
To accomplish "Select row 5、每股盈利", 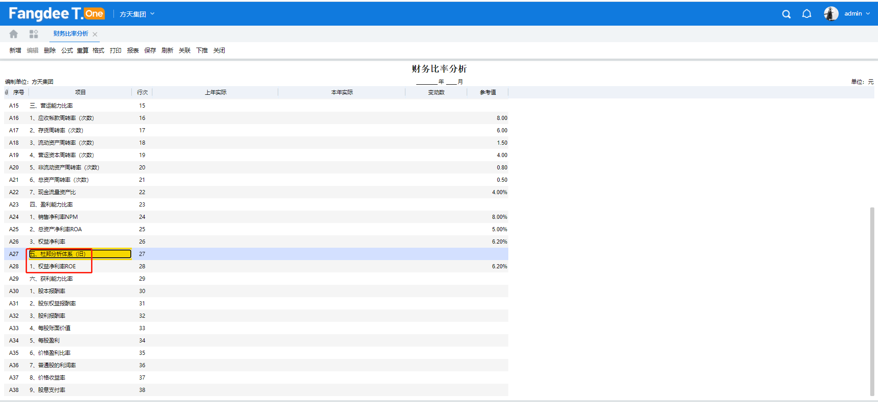I will [x=256, y=341].
